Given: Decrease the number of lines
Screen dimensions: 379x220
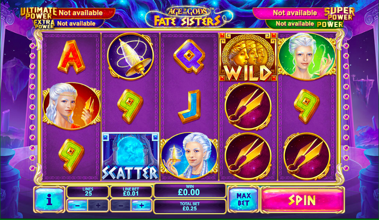Looking at the screenshot, I should pyautogui.click(x=77, y=206).
